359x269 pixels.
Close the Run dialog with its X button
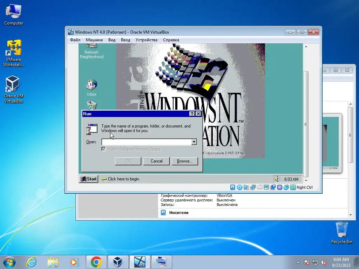198,114
